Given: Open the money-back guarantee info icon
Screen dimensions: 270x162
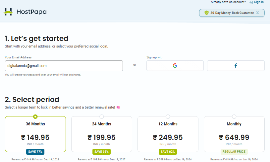Looking at the screenshot, I should click(x=257, y=13).
